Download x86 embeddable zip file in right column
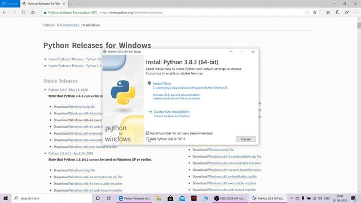The height and width of the screenshot is (203, 361). (232, 176)
